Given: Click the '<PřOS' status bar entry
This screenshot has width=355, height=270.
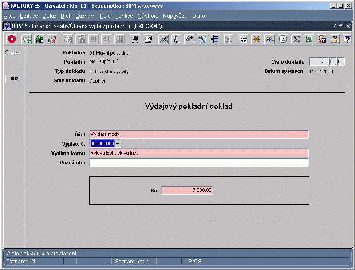Looking at the screenshot, I should click(x=193, y=262).
